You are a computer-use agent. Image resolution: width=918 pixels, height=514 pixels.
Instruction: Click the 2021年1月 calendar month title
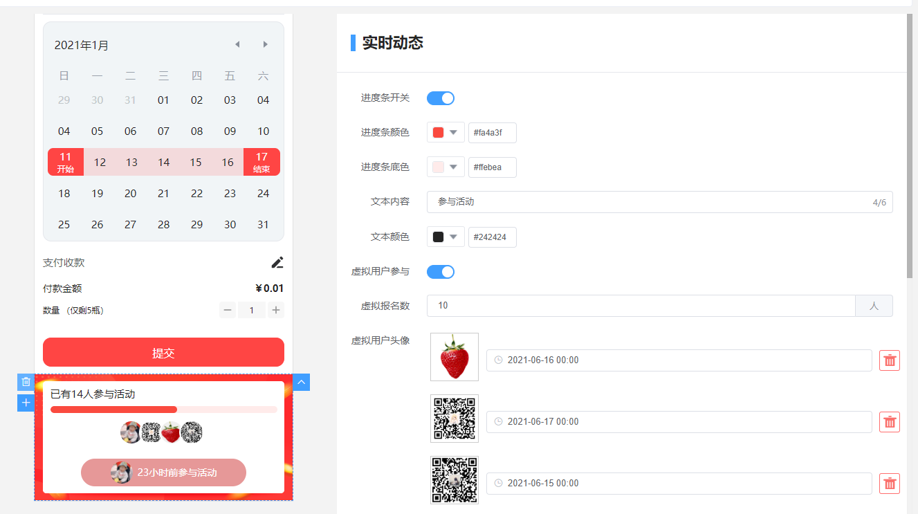(x=82, y=46)
